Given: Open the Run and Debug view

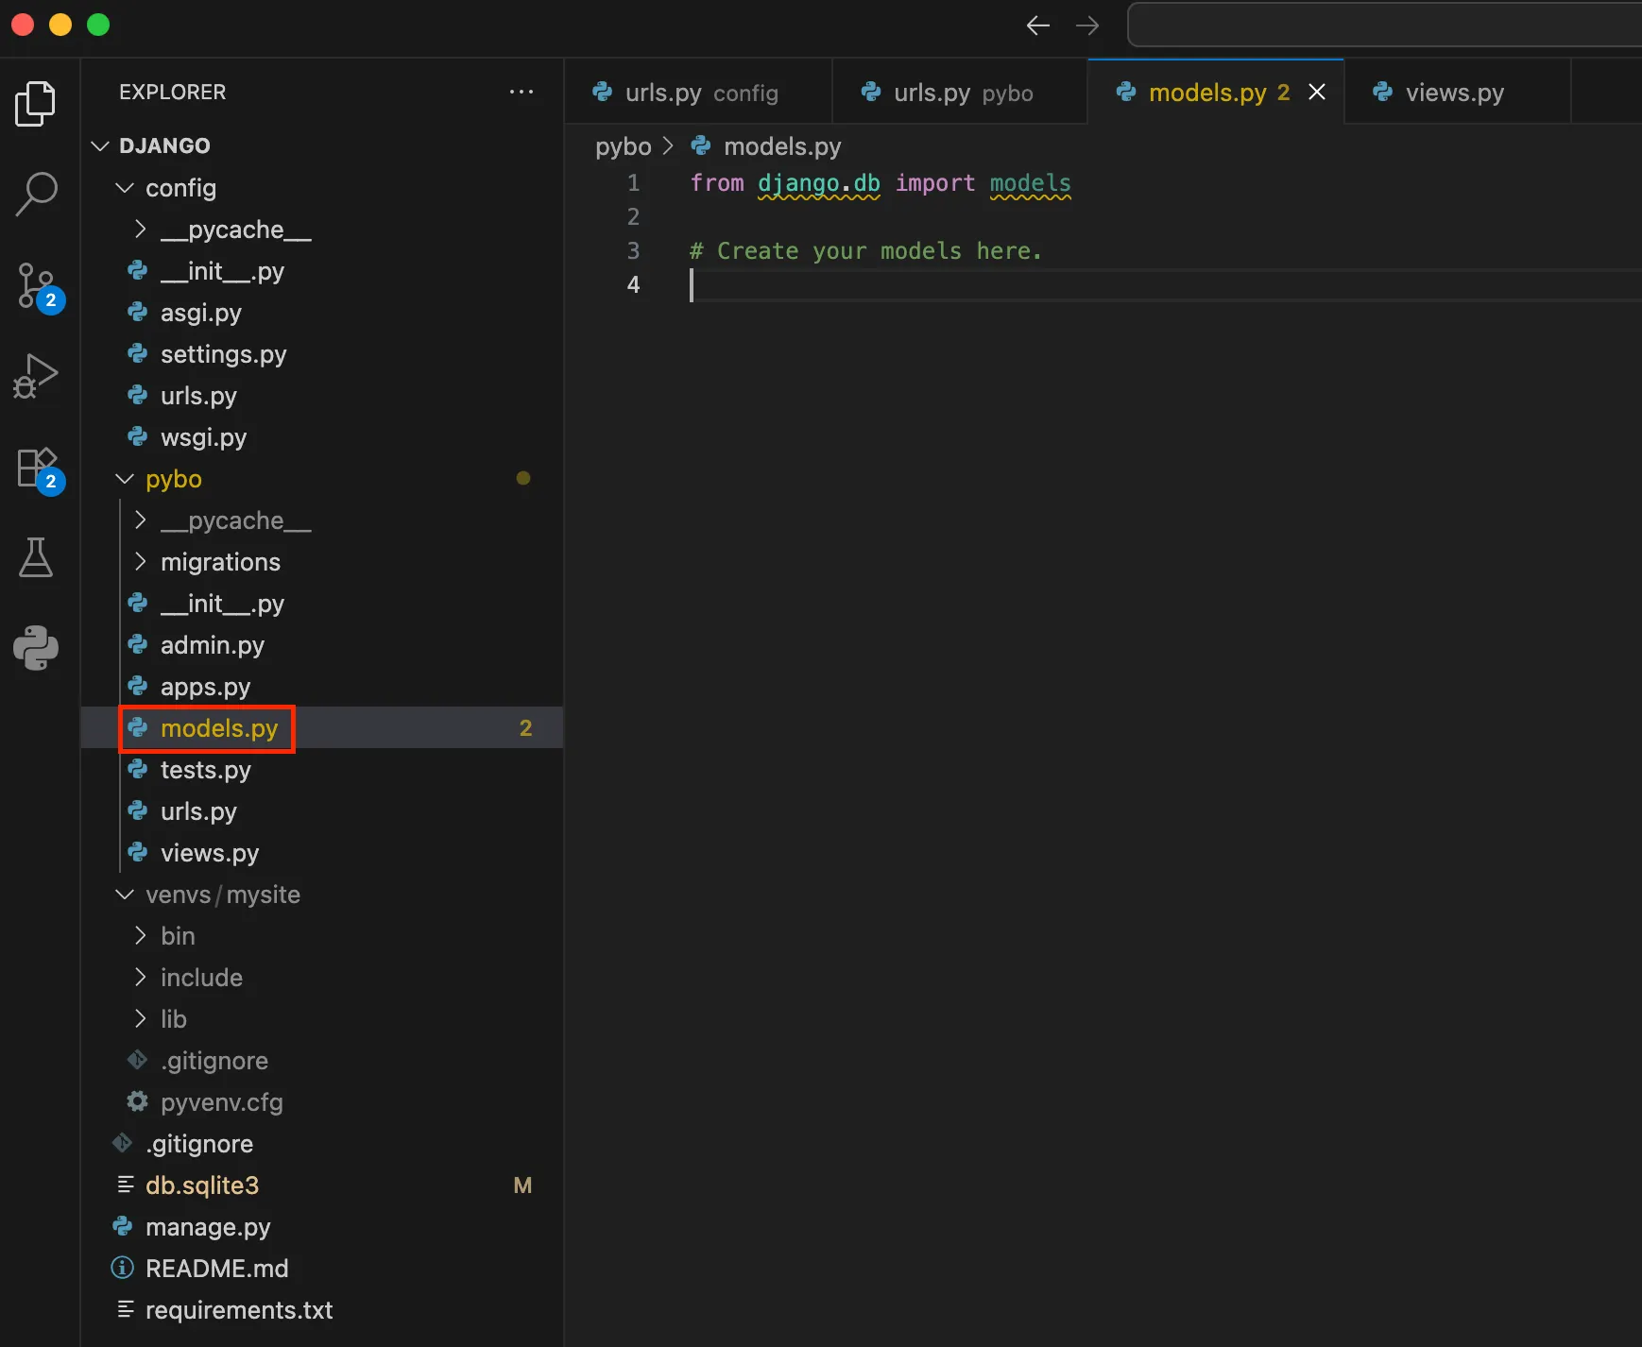Looking at the screenshot, I should point(36,376).
